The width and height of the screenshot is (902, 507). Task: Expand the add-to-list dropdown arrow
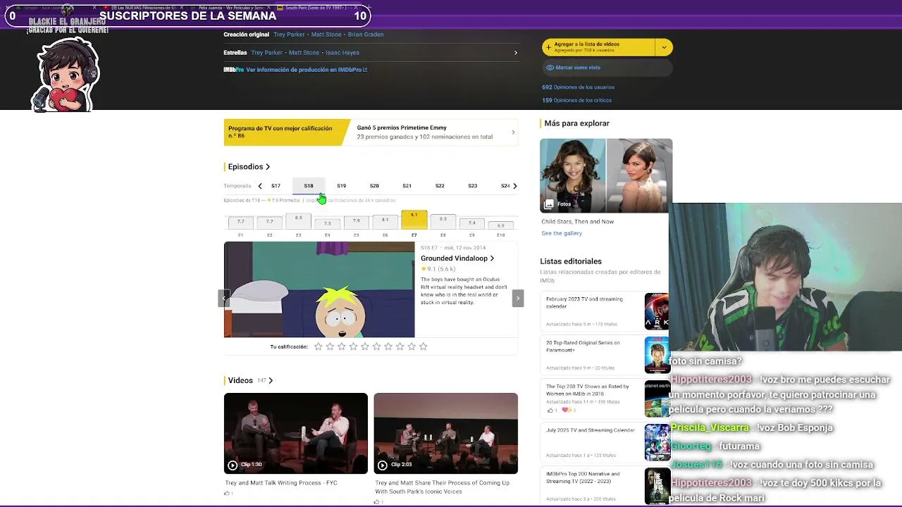coord(664,47)
